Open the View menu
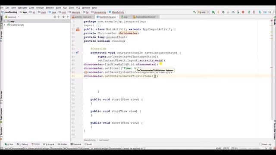 click(13, 8)
